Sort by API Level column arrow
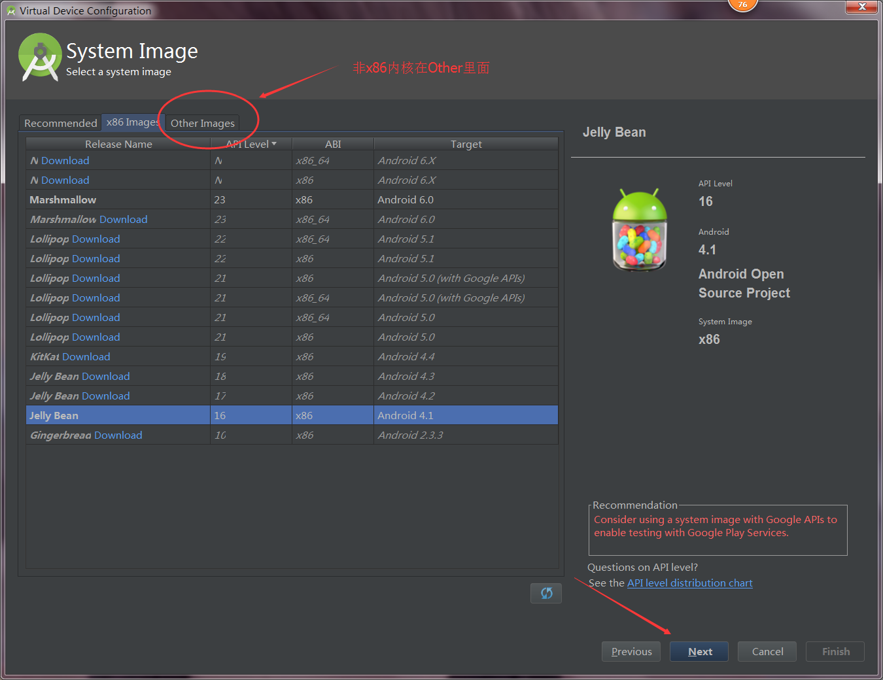883x680 pixels. point(274,144)
